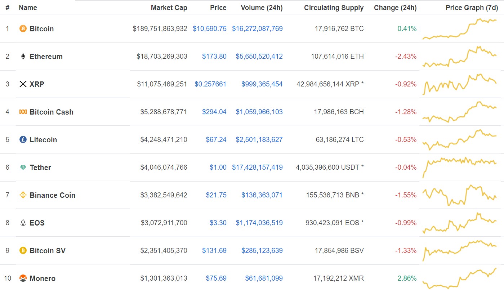Open the Tether name link

click(x=40, y=167)
